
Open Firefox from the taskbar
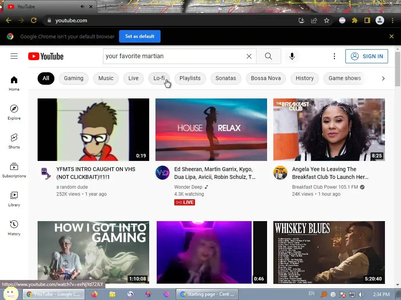[x=94, y=294]
